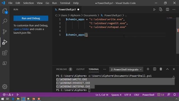Screen dimensions: 179x101
Task: Open the Manage gear menu
Action: [x=5, y=87]
